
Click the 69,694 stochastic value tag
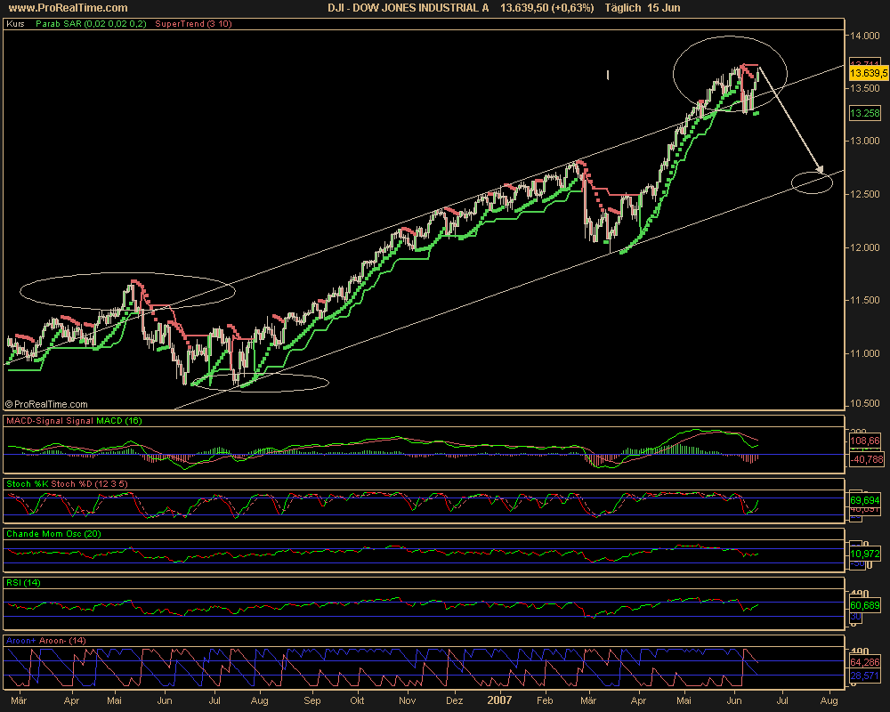point(865,500)
